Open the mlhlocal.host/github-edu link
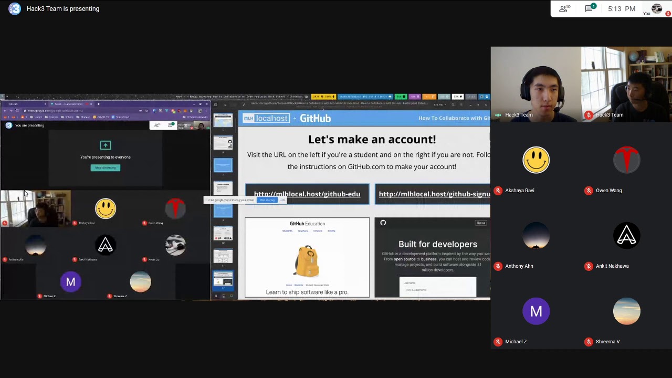672x378 pixels. point(307,194)
